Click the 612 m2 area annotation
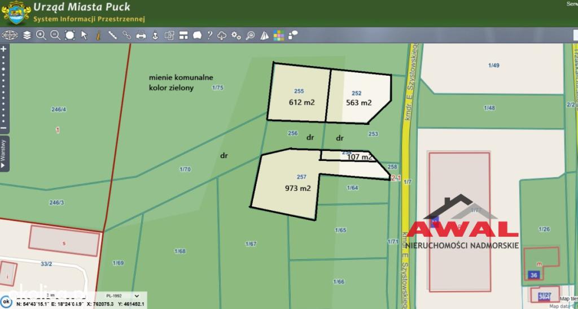Image resolution: width=578 pixels, height=309 pixels. 302,102
